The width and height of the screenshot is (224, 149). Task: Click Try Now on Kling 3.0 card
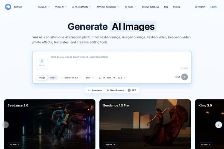pyautogui.click(x=205, y=145)
